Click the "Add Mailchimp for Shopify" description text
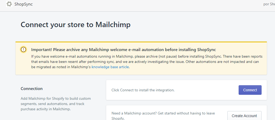Viewport: 275px width, 120px height. [56, 104]
